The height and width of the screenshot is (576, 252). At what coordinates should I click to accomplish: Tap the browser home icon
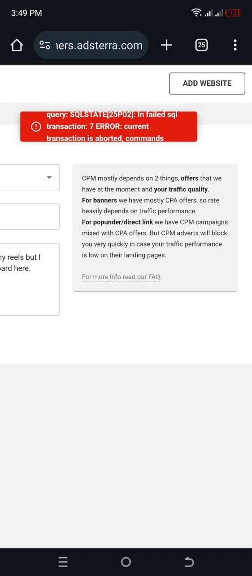click(17, 45)
